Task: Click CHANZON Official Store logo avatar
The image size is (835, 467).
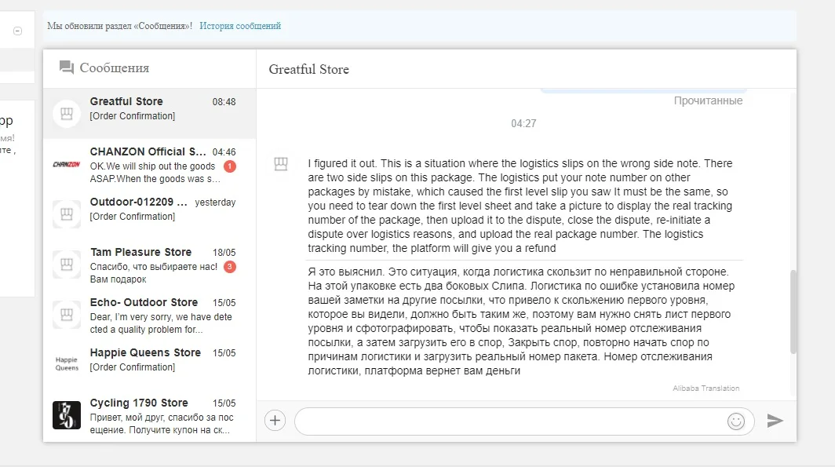Action: coord(67,164)
